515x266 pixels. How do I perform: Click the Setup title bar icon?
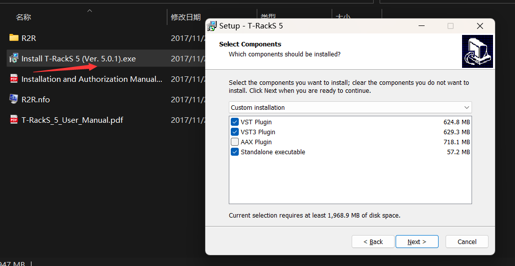[x=212, y=26]
